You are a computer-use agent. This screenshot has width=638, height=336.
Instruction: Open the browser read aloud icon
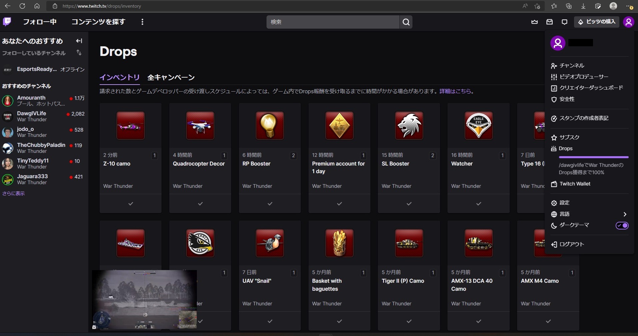pos(525,6)
